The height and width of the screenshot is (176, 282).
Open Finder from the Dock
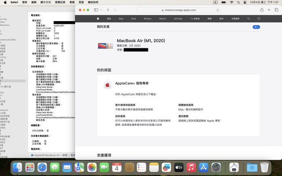(x=18, y=167)
